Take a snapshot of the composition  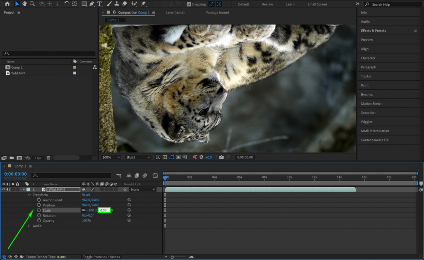point(221,157)
